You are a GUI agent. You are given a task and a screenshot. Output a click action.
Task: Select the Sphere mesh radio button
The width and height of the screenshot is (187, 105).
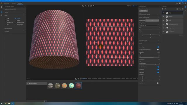point(15,20)
